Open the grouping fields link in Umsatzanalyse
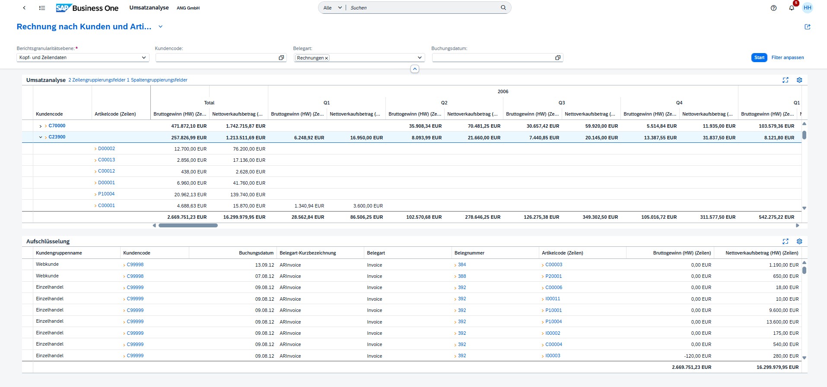This screenshot has width=827, height=387. pos(128,80)
